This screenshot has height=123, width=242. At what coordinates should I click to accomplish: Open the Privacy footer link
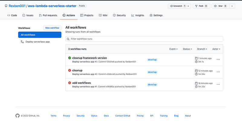point(66,116)
